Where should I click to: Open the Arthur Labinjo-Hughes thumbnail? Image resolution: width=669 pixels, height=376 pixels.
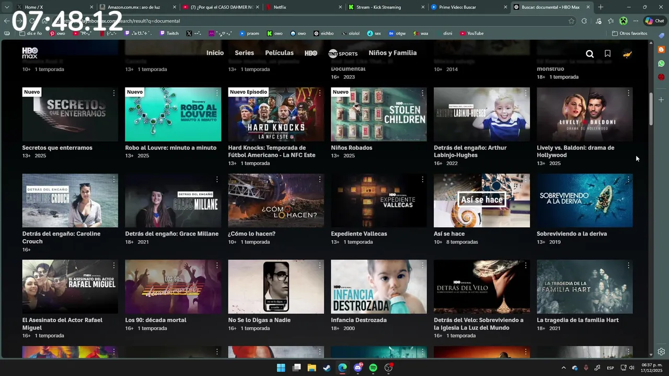tap(481, 114)
